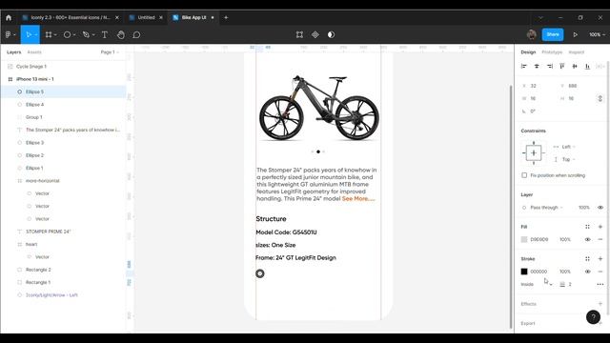Open the Page 1 dropdown
Viewport: 610px width, 343px height.
click(110, 52)
